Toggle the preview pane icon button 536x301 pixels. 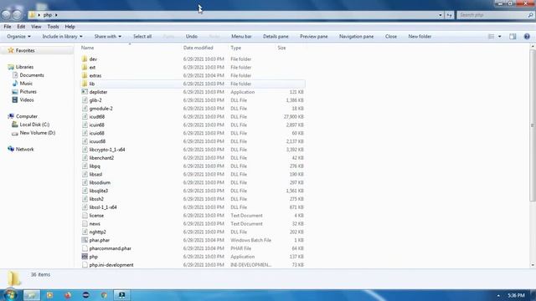[513, 36]
